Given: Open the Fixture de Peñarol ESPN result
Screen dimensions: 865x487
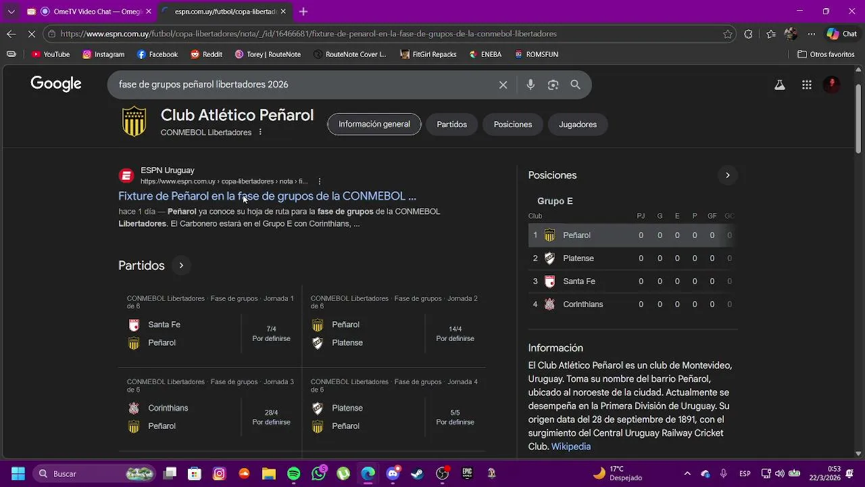Looking at the screenshot, I should tap(268, 196).
